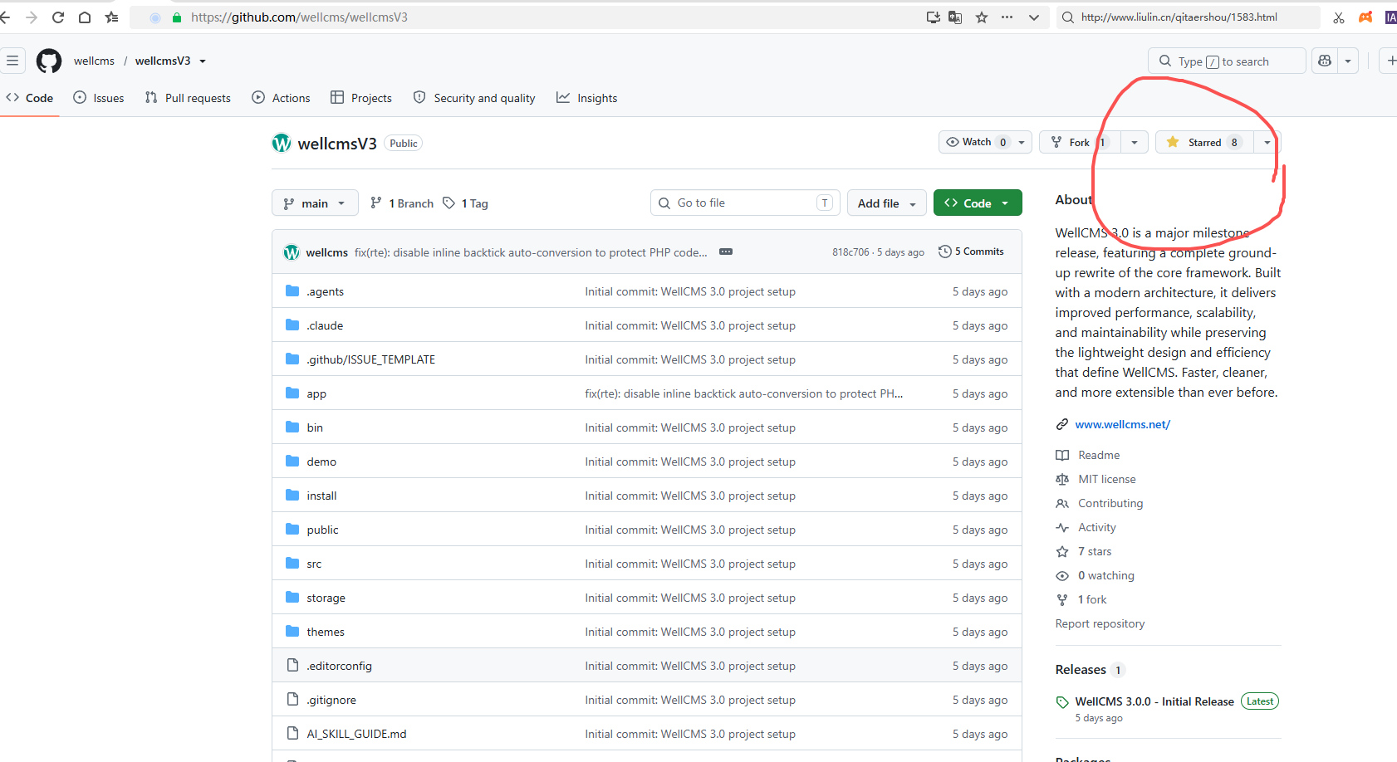Image resolution: width=1397 pixels, height=762 pixels.
Task: Expand commit message ellipsis icon
Action: [726, 252]
